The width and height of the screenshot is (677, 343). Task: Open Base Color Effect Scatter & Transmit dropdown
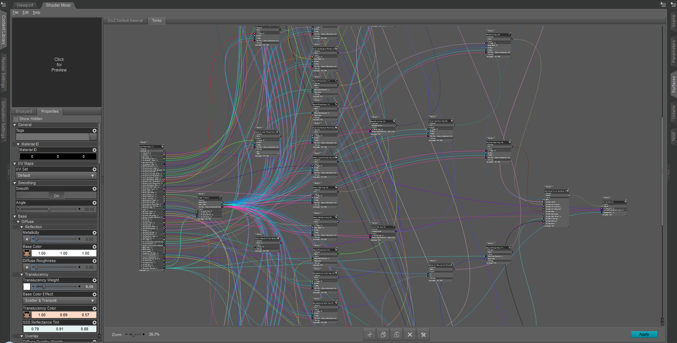(x=60, y=301)
